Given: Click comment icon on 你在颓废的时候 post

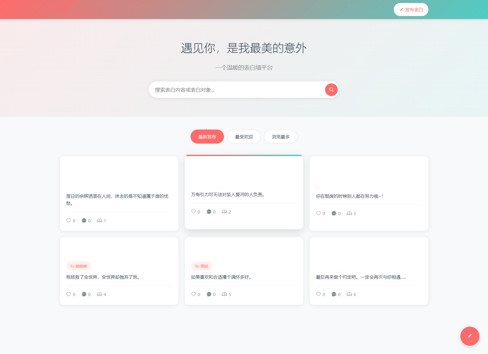Looking at the screenshot, I should 334,213.
